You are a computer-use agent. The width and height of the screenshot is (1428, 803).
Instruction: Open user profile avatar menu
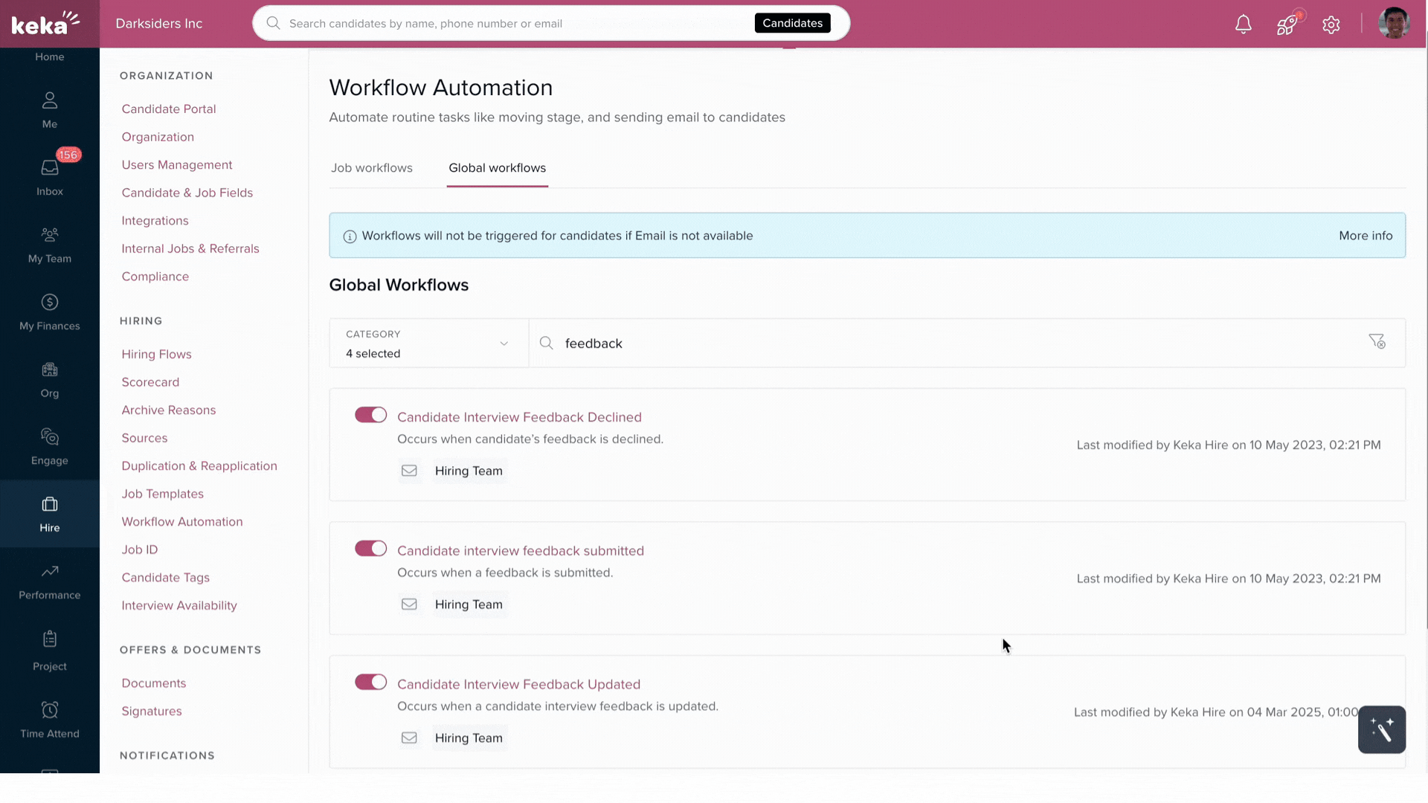point(1393,24)
